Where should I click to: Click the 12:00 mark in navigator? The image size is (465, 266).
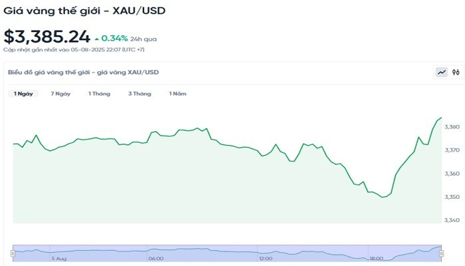tap(266, 258)
